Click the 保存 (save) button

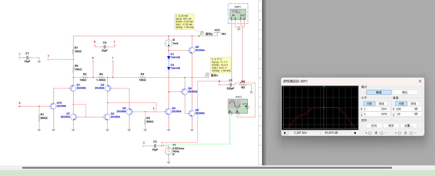pos(391,126)
